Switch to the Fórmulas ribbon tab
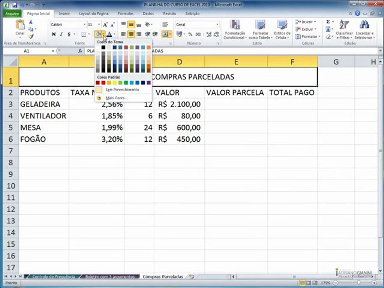Viewport: 384px width, 288px height. [x=125, y=14]
